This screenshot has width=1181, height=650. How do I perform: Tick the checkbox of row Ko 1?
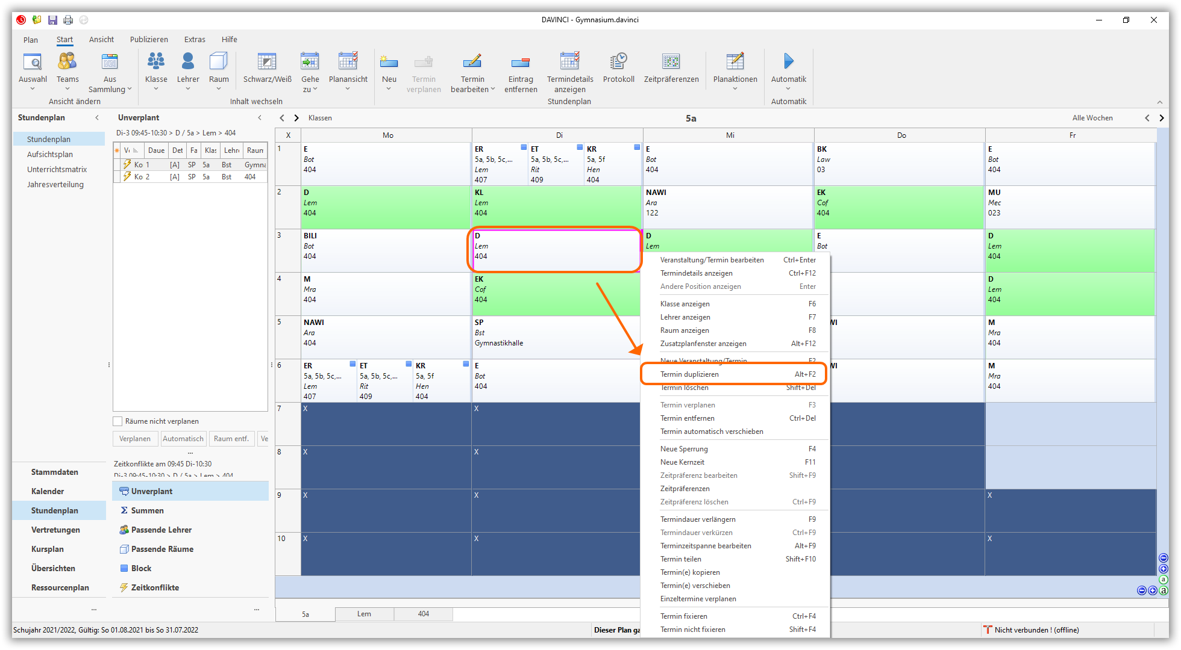click(x=117, y=164)
